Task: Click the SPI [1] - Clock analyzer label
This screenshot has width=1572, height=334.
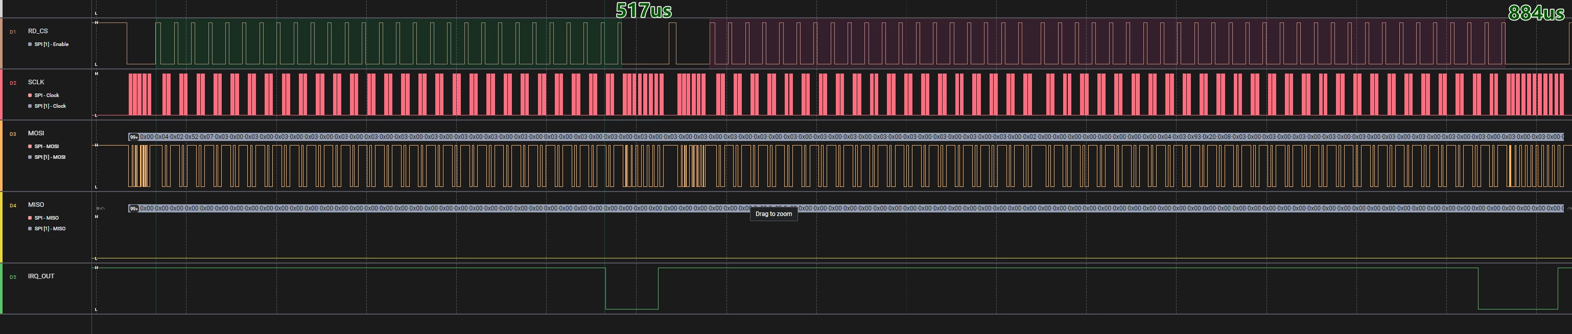Action: pos(50,106)
